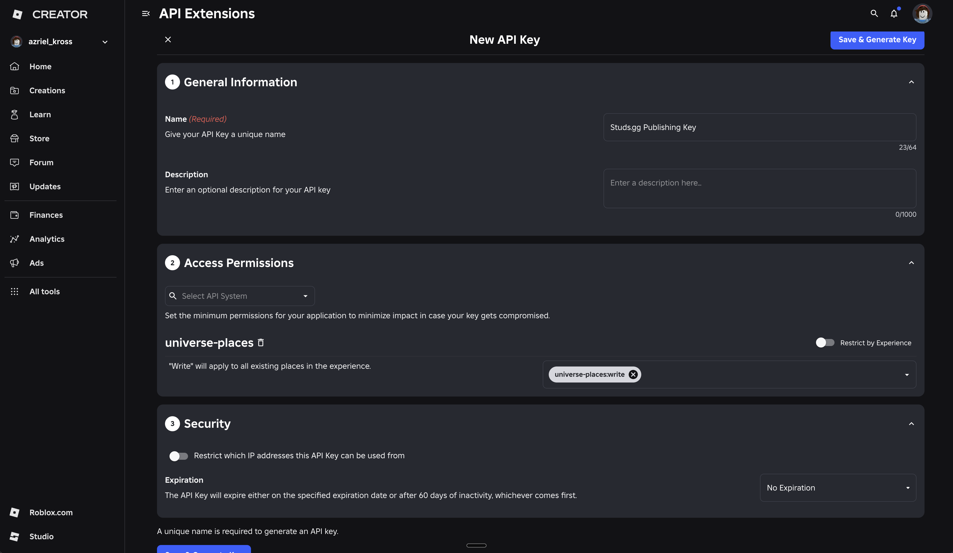Focus the Description text area
The height and width of the screenshot is (553, 953).
tap(760, 188)
